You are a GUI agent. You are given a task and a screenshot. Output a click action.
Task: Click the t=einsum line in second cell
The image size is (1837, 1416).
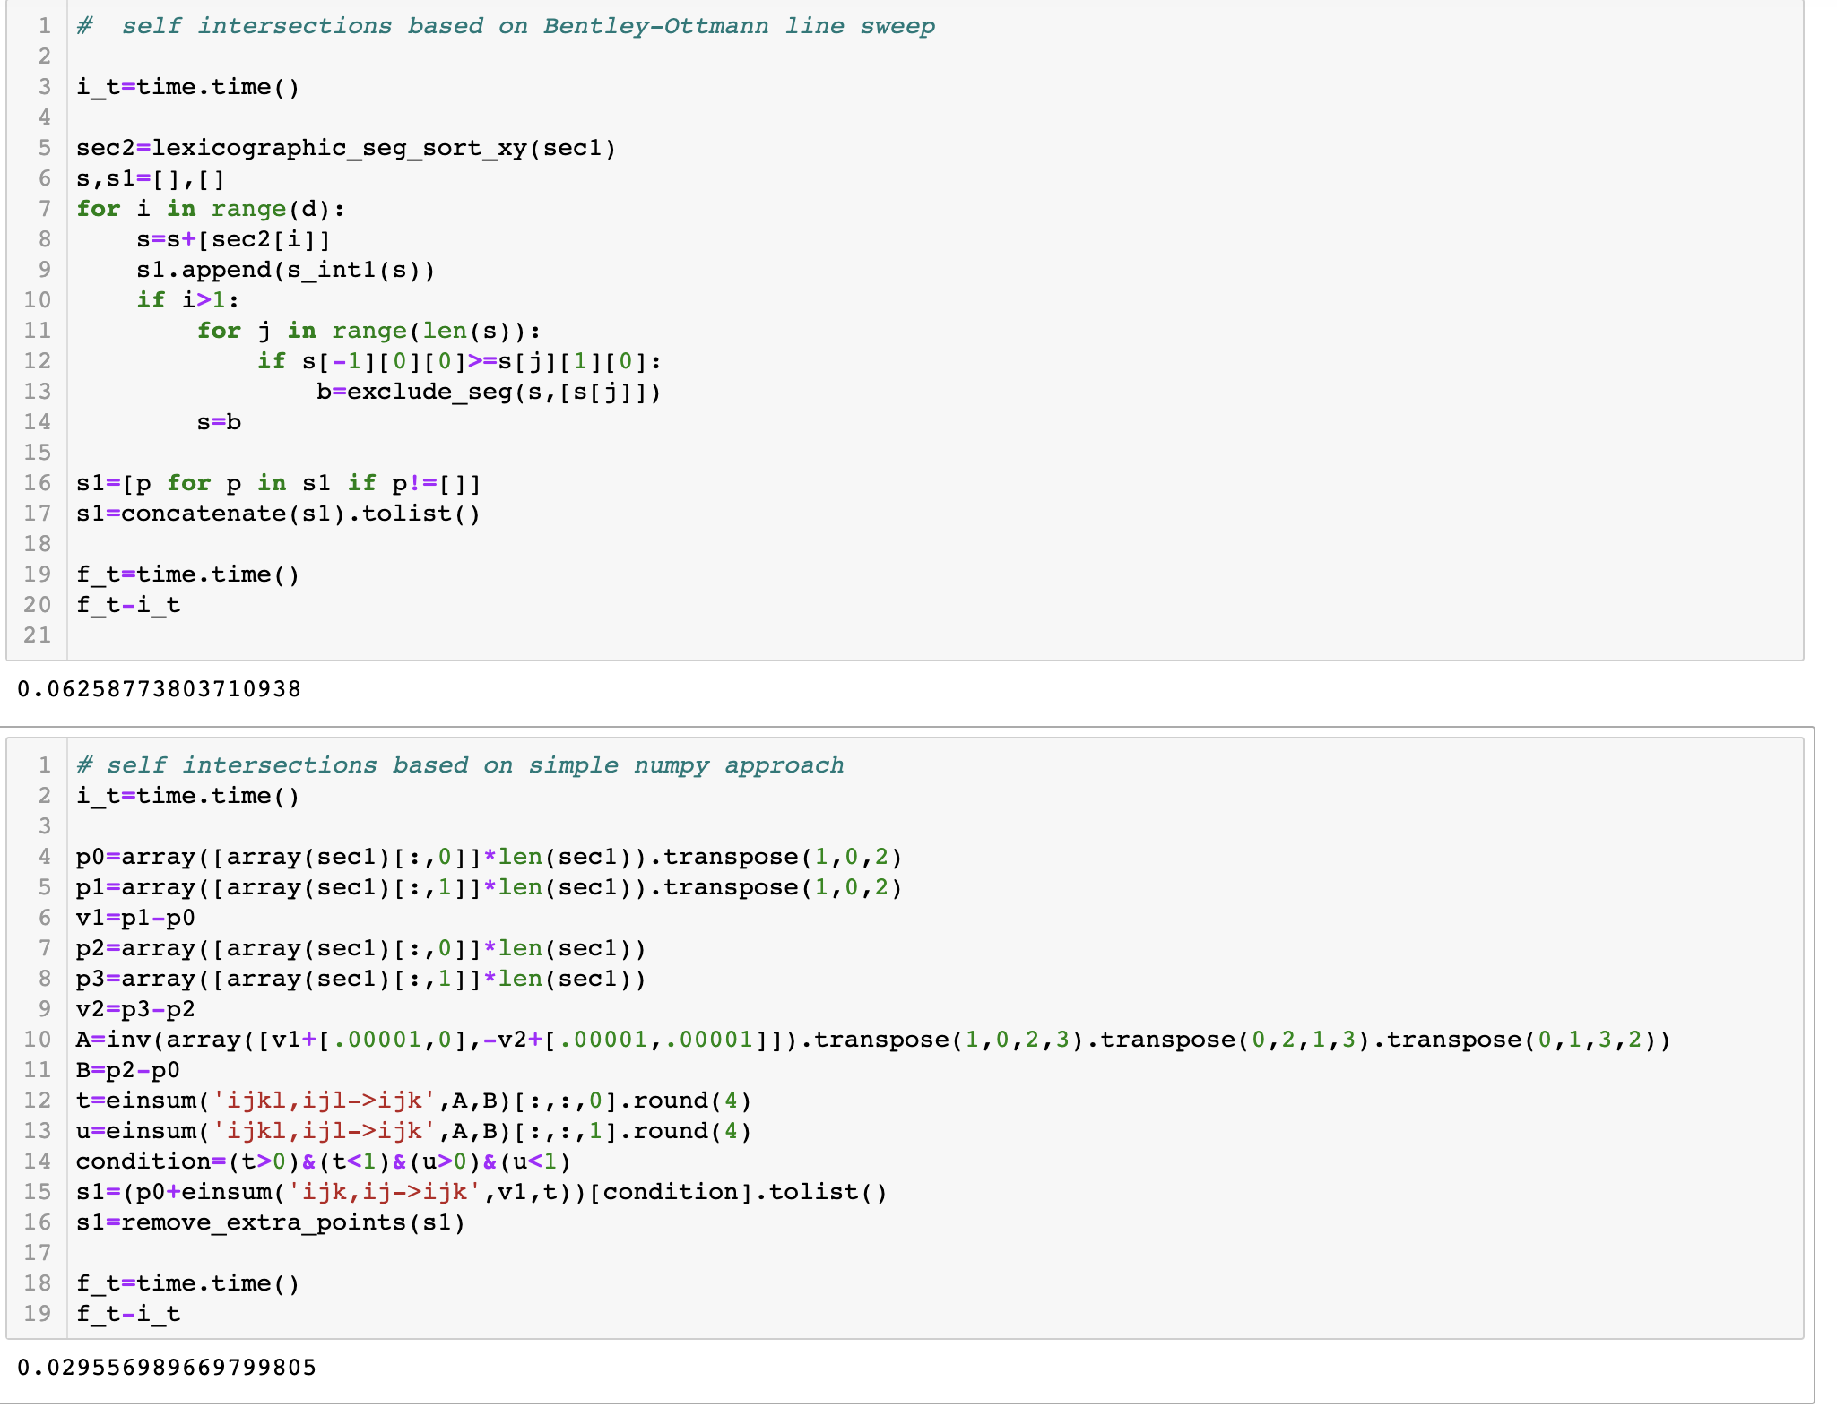413,1101
